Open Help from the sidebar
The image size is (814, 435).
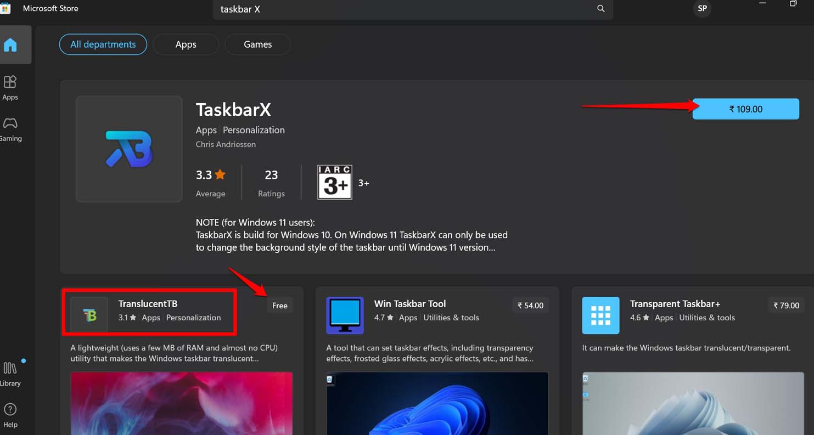pos(10,414)
